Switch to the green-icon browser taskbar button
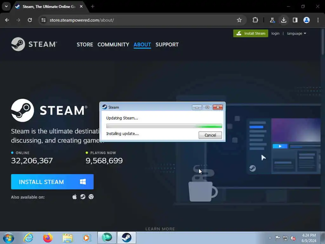The width and height of the screenshot is (325, 244). point(107,238)
